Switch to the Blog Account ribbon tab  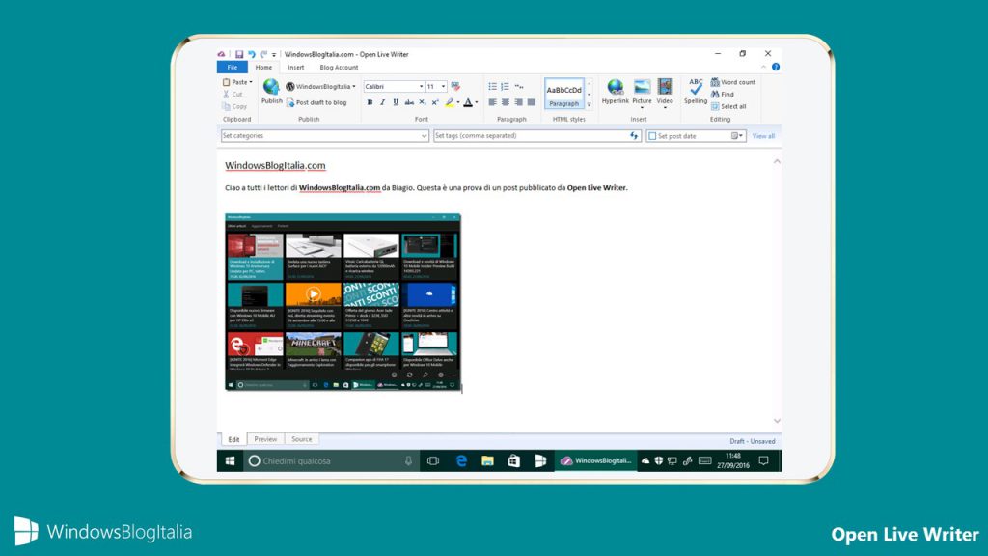[340, 68]
